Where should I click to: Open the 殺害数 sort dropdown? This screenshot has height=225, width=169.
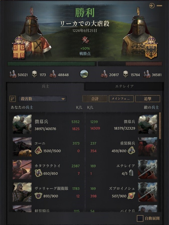(42, 99)
